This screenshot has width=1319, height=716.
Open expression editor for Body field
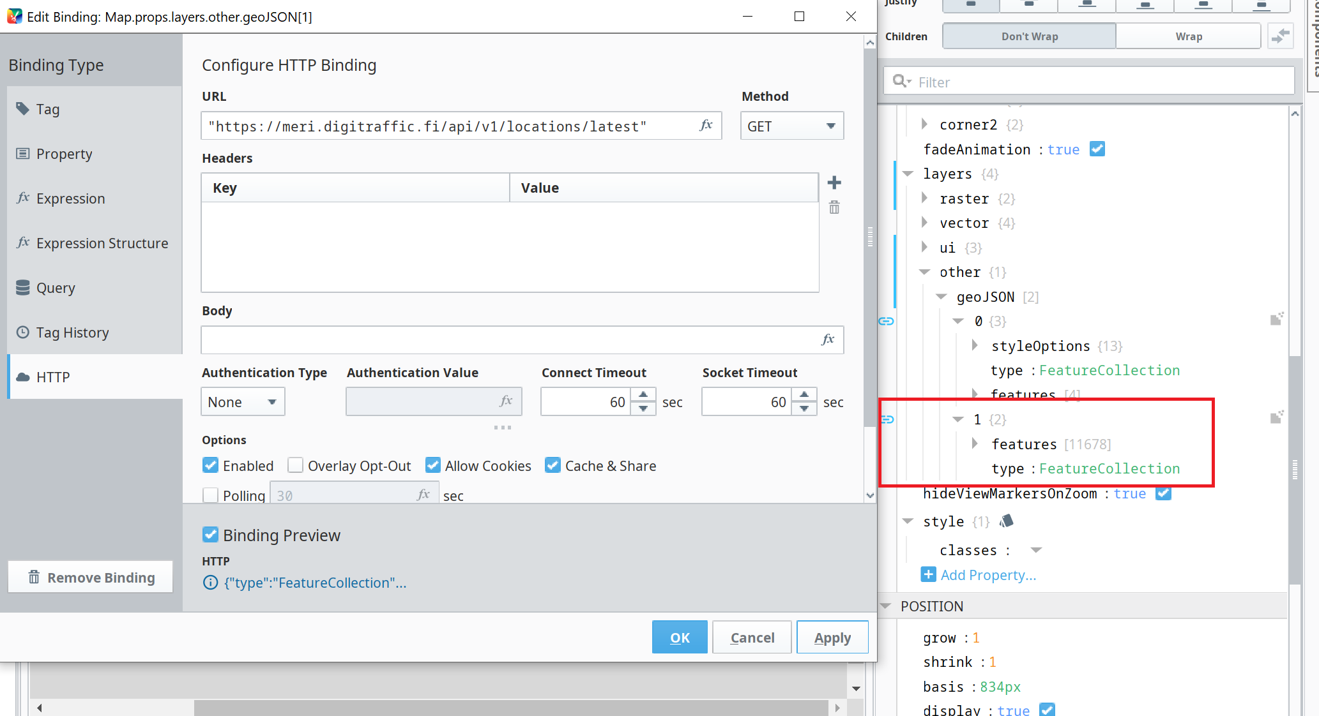coord(828,339)
